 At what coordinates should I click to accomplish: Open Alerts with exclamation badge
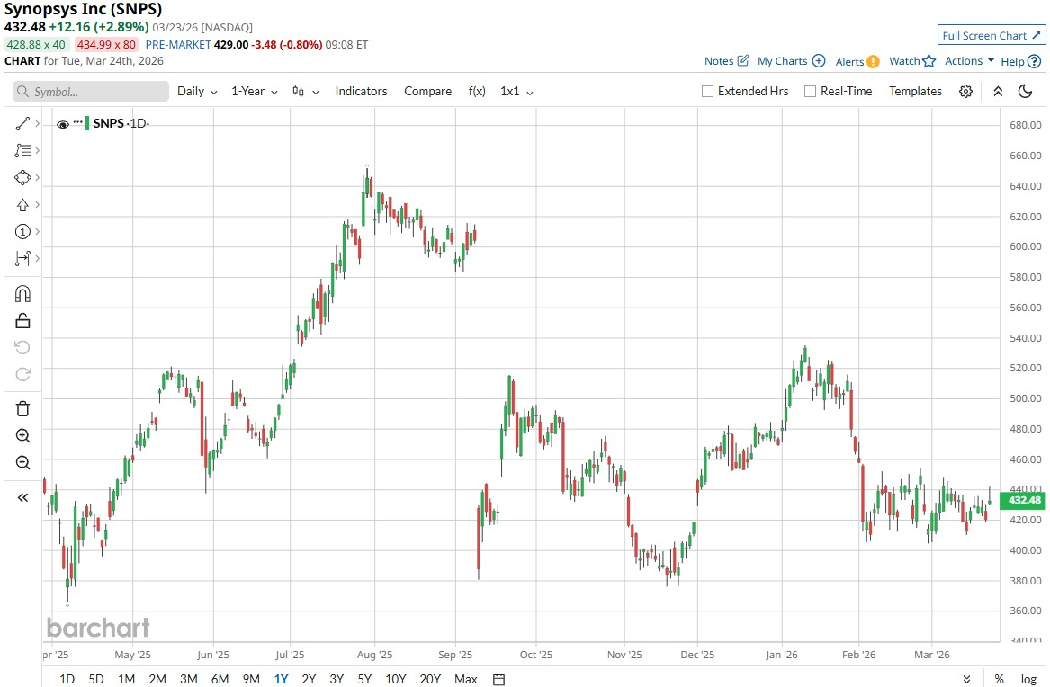[x=873, y=61]
